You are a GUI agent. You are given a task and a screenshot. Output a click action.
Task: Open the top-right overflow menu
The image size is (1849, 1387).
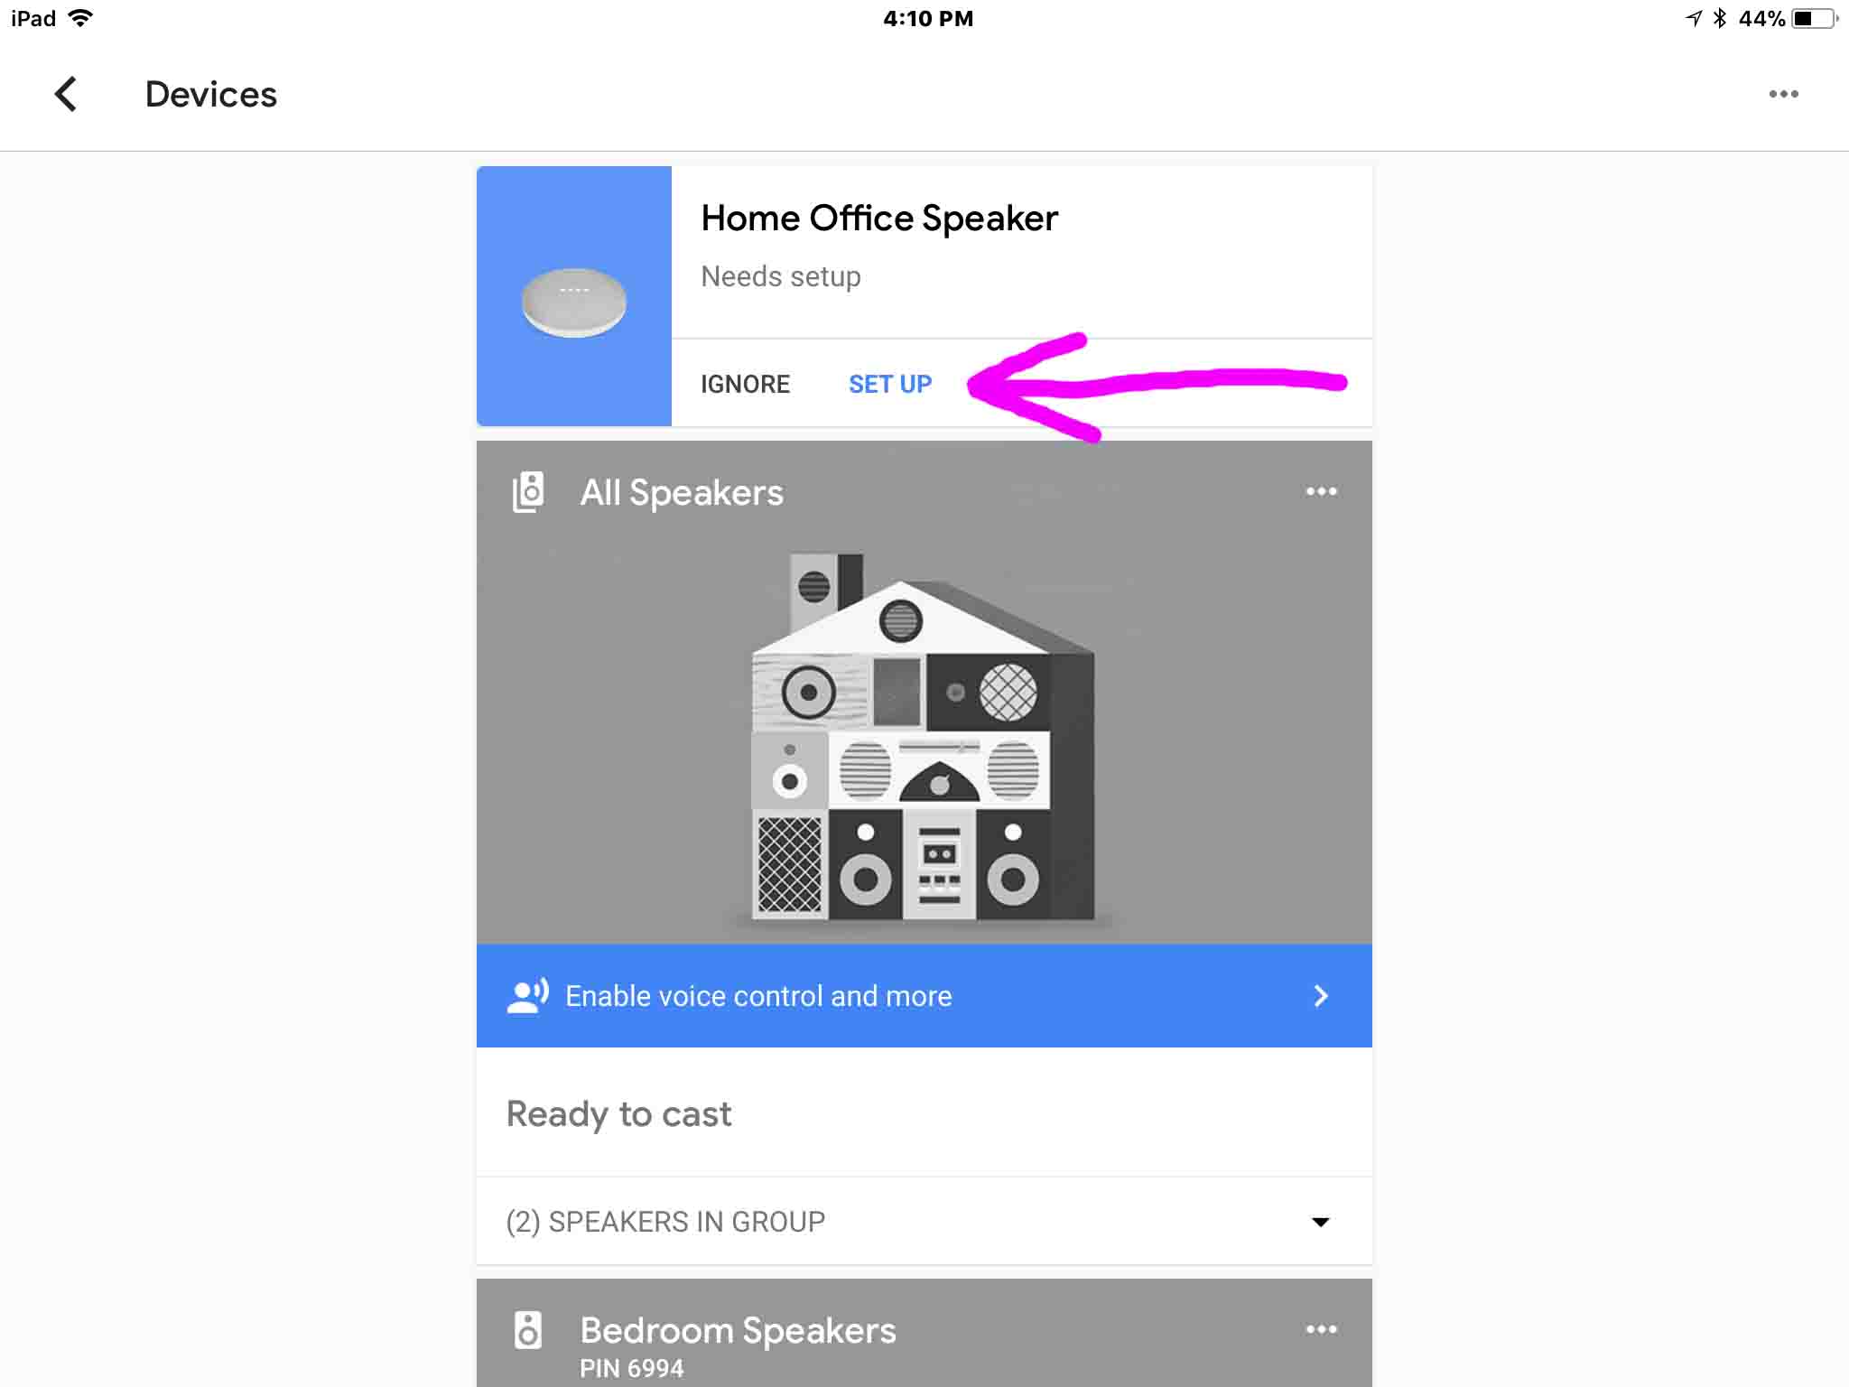(1783, 94)
